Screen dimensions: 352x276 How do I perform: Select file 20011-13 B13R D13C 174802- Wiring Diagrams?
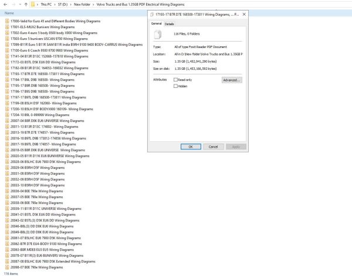point(44,127)
